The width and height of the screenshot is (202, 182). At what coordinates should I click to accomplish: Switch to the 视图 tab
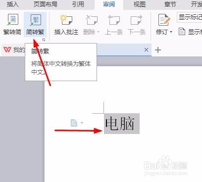[140, 4]
